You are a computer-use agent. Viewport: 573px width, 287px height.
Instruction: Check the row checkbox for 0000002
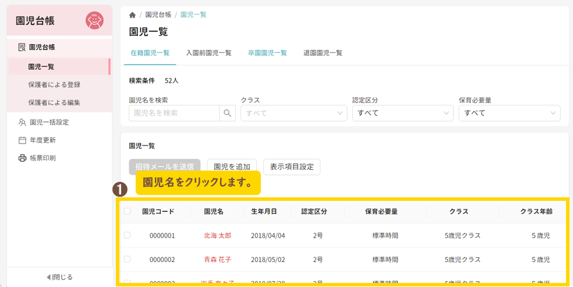128,259
